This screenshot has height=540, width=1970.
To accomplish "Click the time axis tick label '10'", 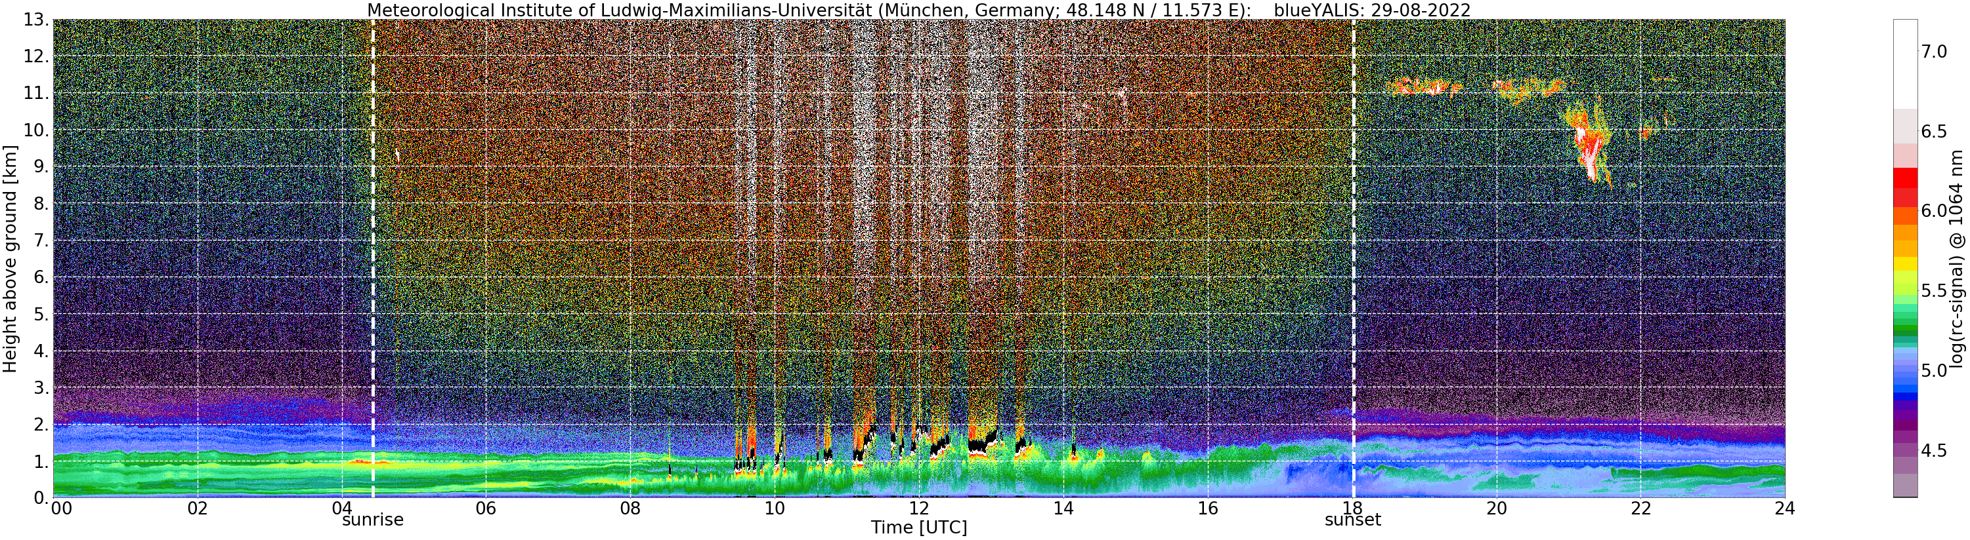I will coord(775,509).
